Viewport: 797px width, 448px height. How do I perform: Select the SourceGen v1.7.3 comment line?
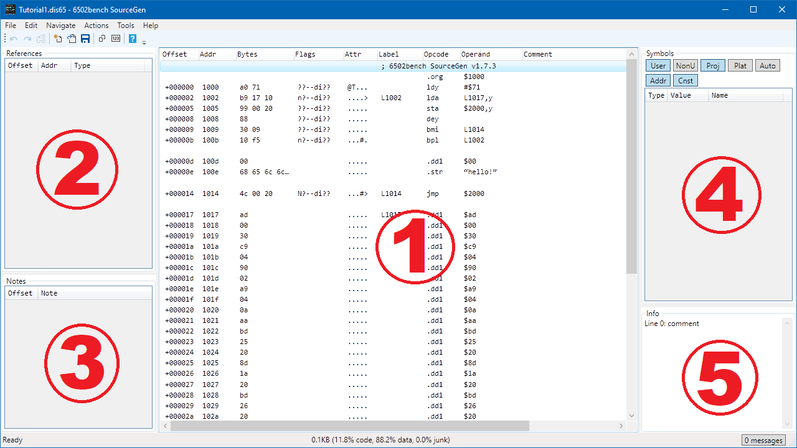[x=393, y=65]
